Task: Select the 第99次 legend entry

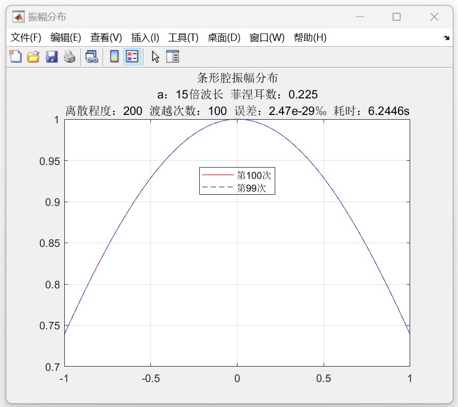Action: 234,188
